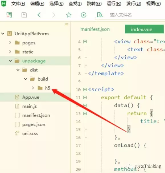This screenshot has width=165, height=173.
Task: Expand the static folder chevron
Action: 10,52
